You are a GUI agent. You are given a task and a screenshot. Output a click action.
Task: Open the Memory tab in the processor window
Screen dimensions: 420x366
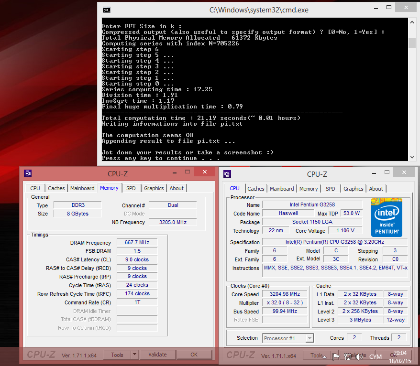pyautogui.click(x=309, y=189)
